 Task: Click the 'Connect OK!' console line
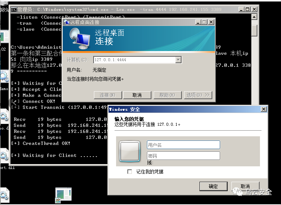33,101
